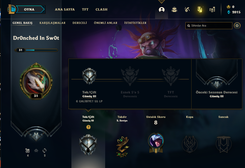245x168 pixels.
Task: Click the refresh arrows icon showing 2
Action: pos(45,151)
